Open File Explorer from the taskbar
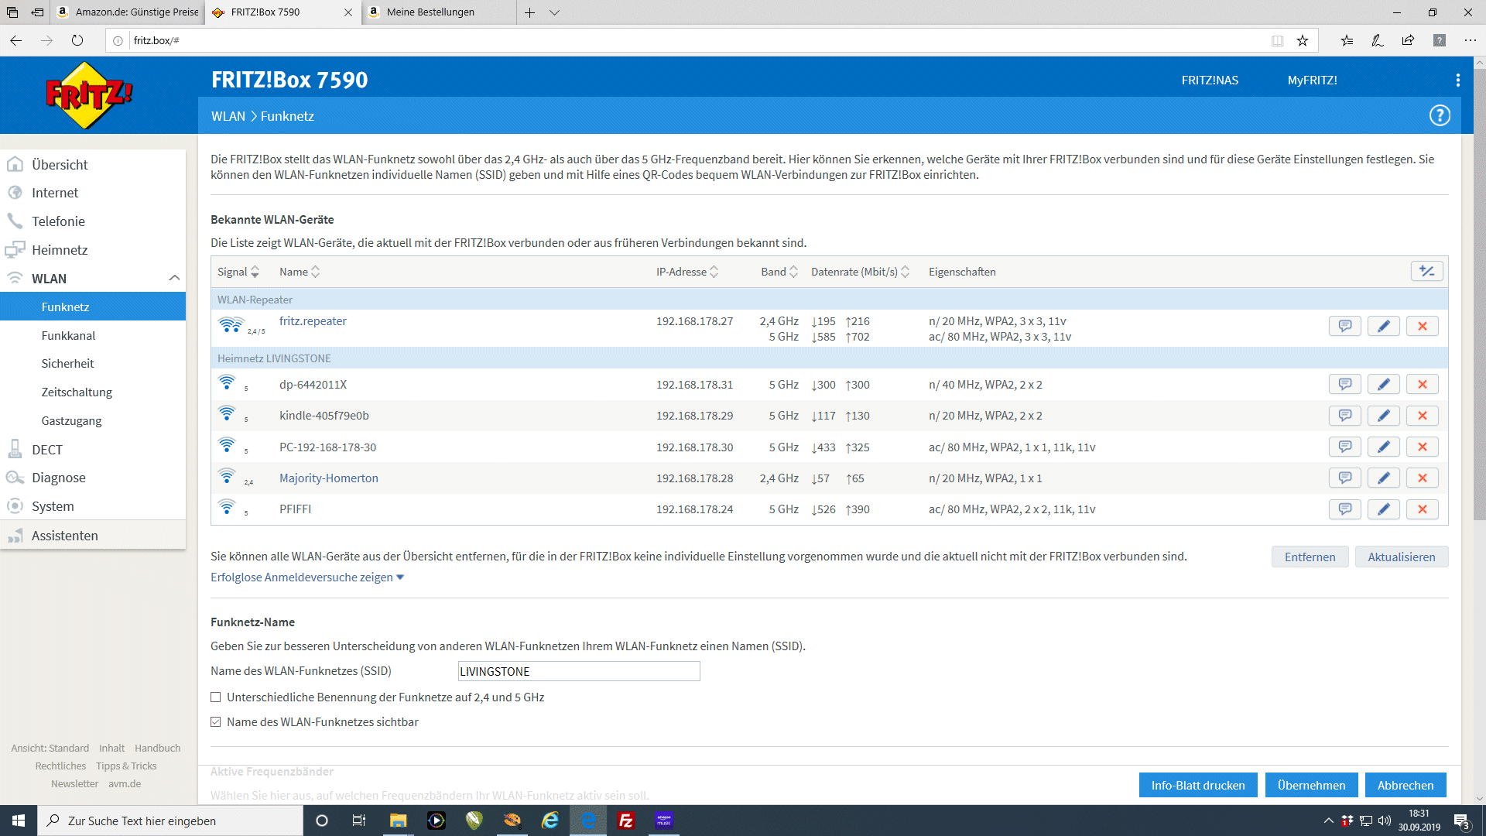The width and height of the screenshot is (1486, 836). pos(399,821)
